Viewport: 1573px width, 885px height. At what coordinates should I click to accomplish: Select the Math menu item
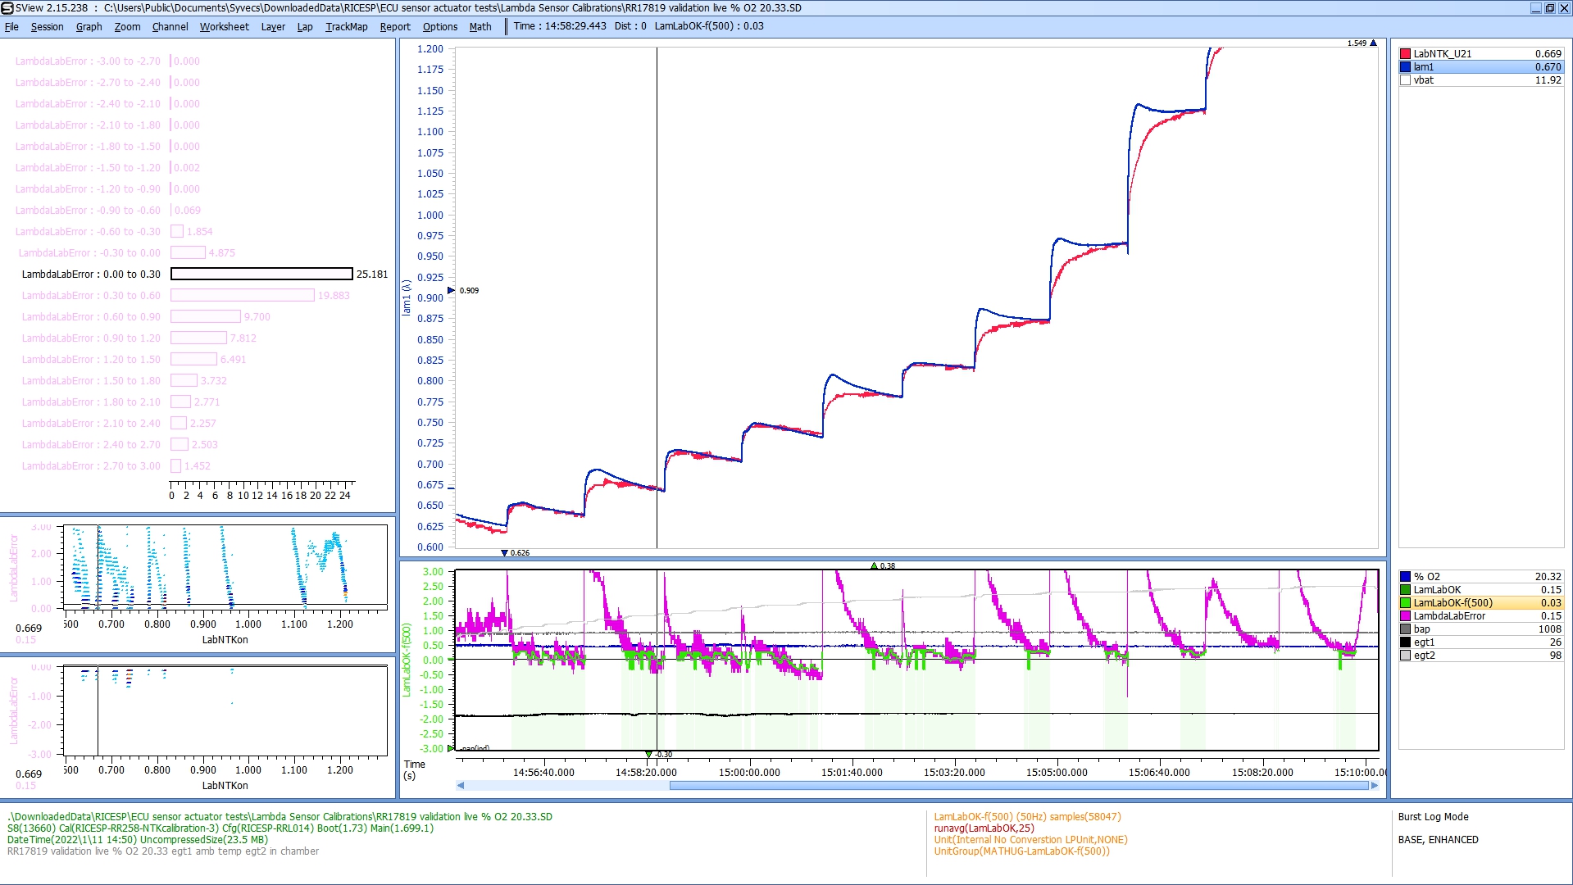pyautogui.click(x=480, y=26)
